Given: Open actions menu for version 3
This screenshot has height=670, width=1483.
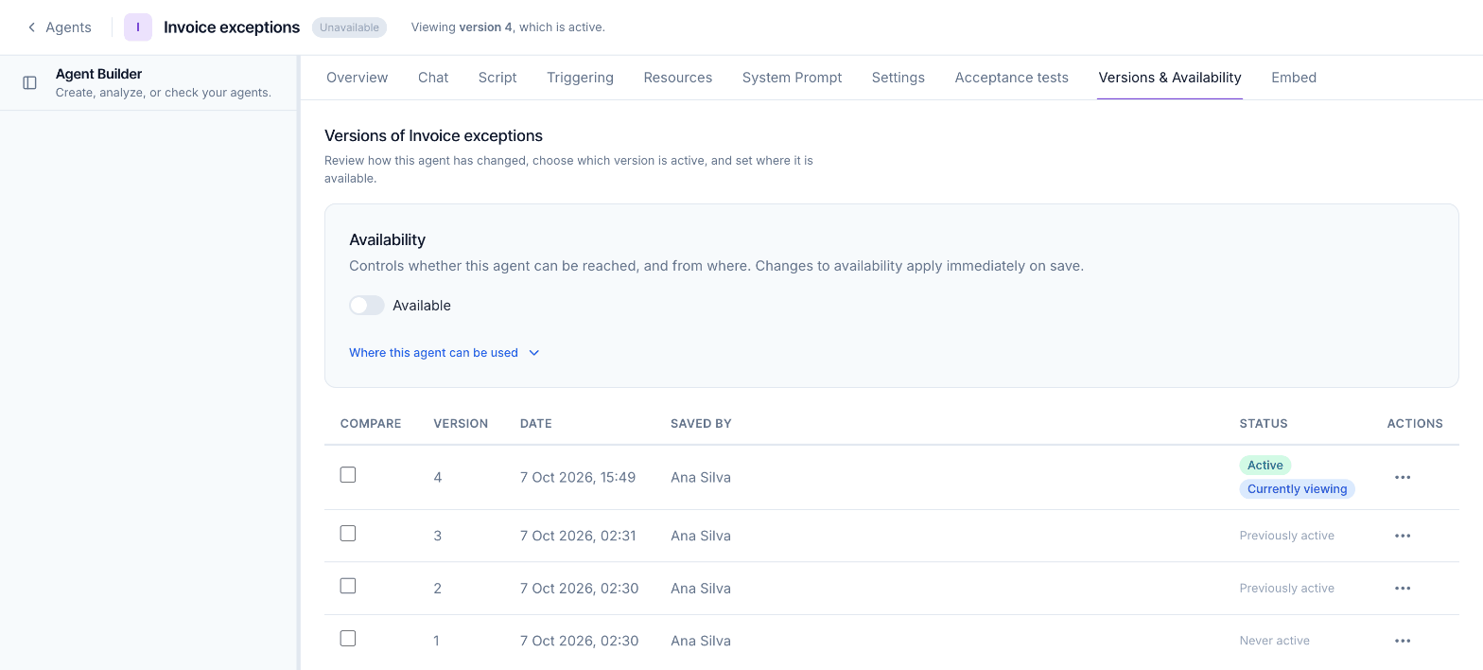Looking at the screenshot, I should point(1403,536).
